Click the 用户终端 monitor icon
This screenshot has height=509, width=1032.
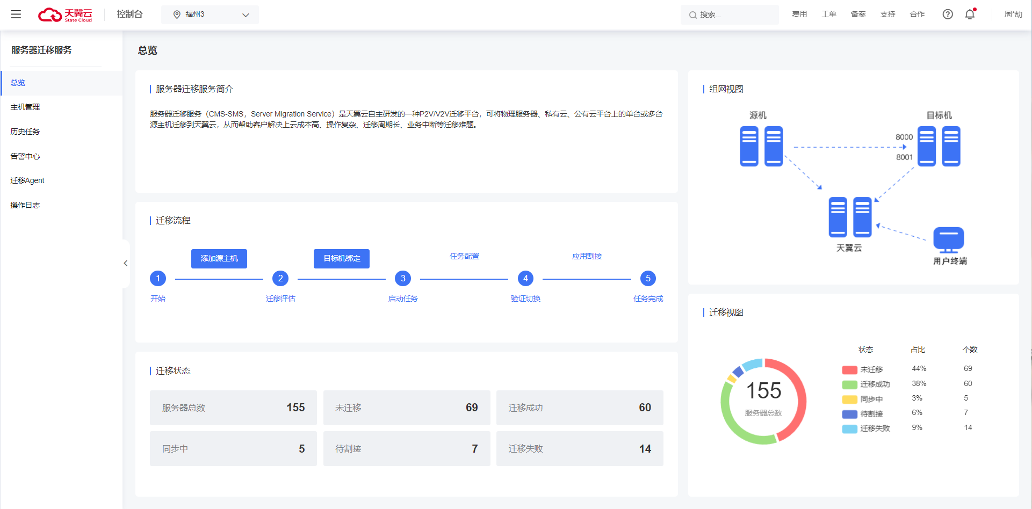949,240
